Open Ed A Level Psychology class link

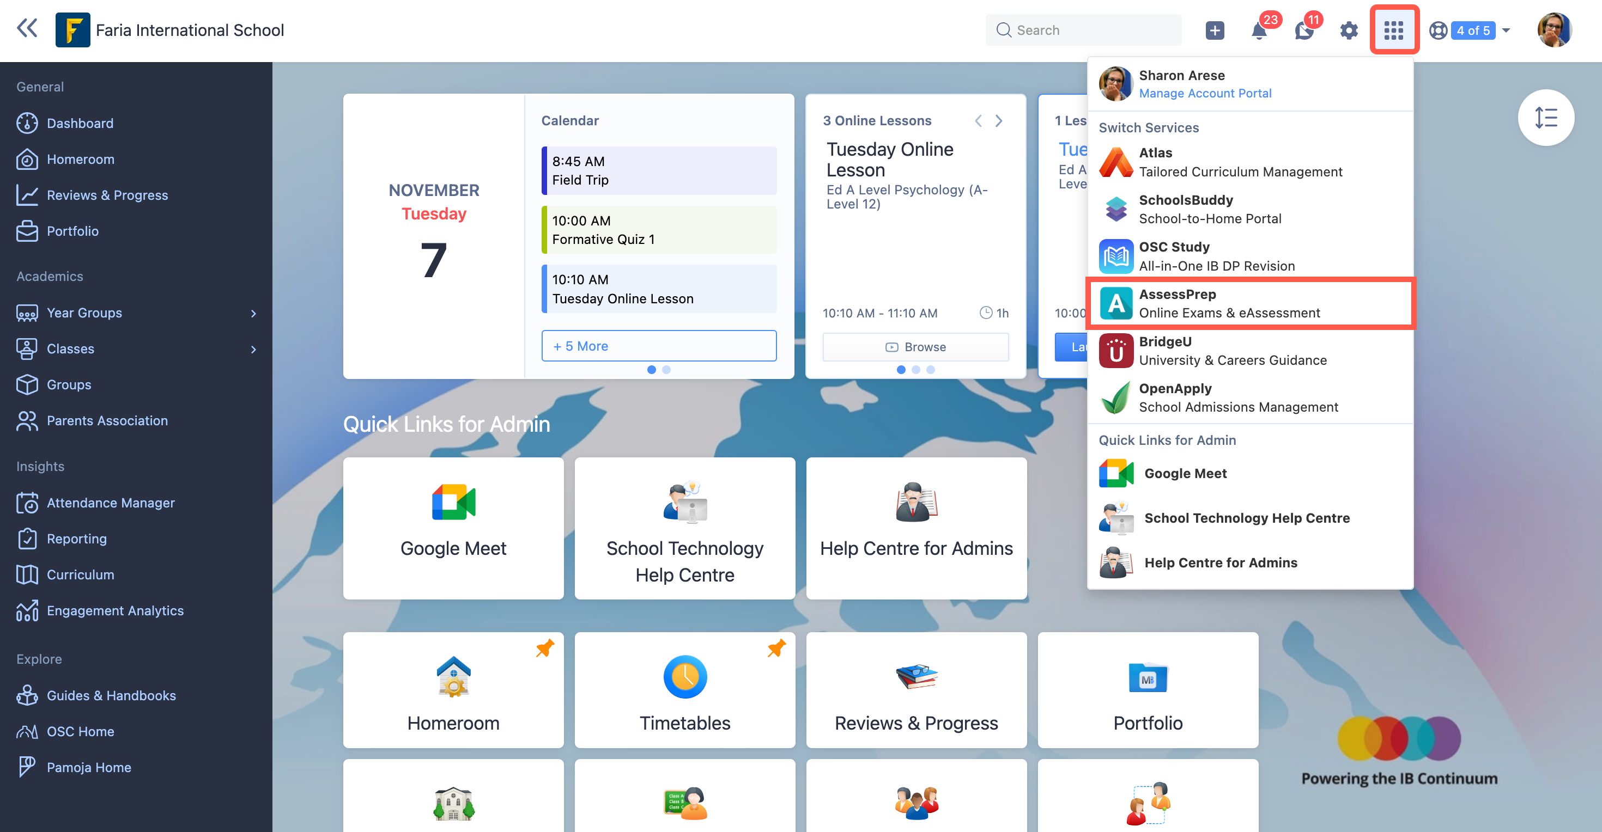pos(907,197)
